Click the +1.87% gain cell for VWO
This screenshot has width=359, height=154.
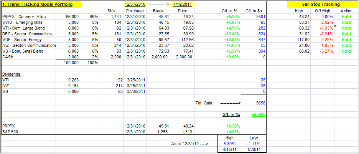coord(230,22)
